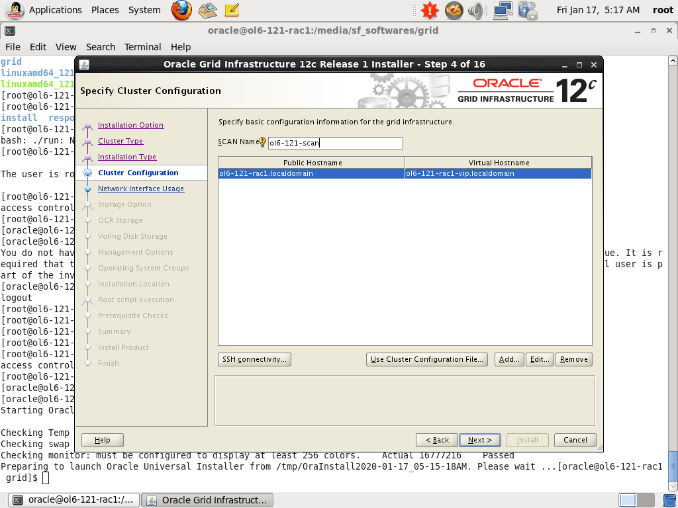
Task: Select the ol6-121-rac1-vip.localdomain virtual hostname cell
Action: click(498, 174)
